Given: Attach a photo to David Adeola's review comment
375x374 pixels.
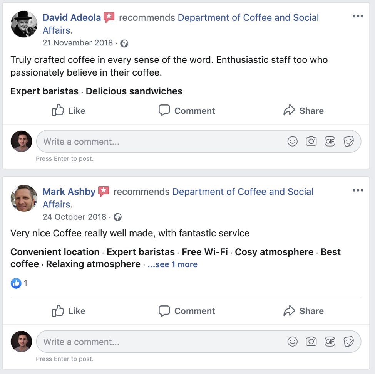Looking at the screenshot, I should (x=311, y=142).
